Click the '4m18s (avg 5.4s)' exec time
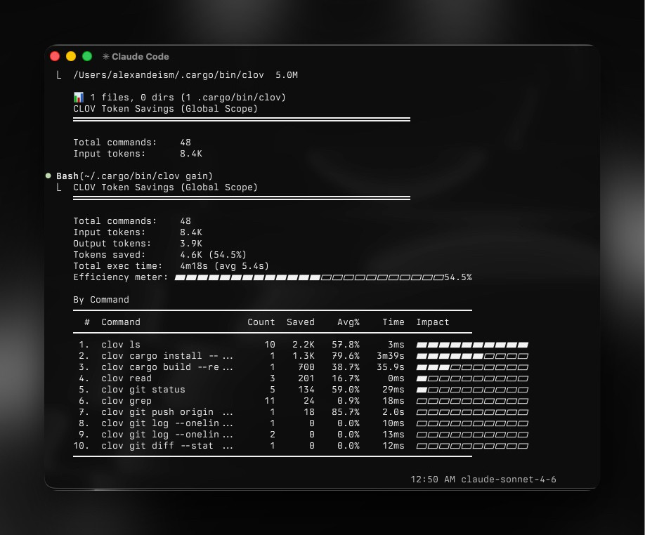 click(224, 266)
